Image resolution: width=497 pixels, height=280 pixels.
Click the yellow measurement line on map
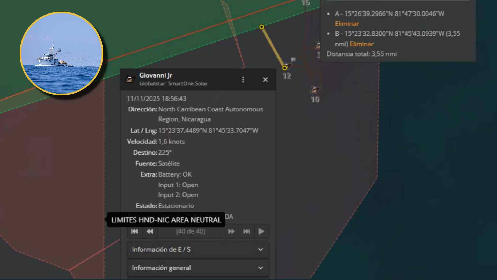[273, 47]
